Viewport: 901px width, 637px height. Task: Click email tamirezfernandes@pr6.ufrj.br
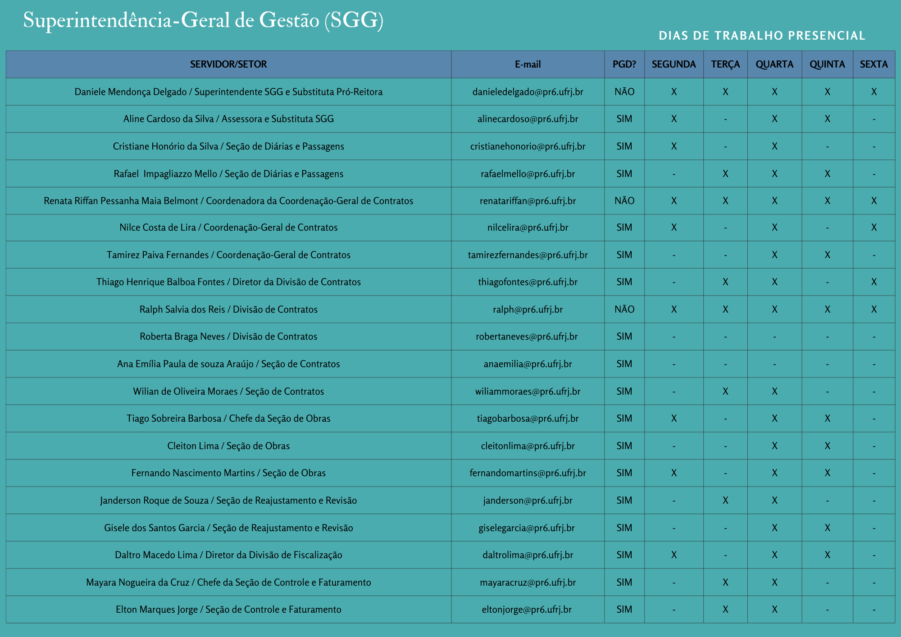pos(528,255)
